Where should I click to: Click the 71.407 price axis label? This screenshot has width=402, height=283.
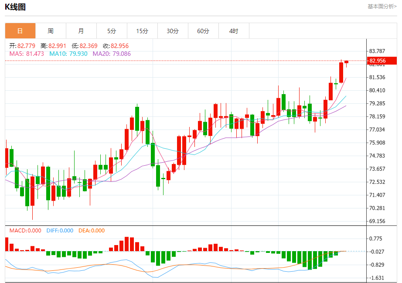tap(377, 195)
